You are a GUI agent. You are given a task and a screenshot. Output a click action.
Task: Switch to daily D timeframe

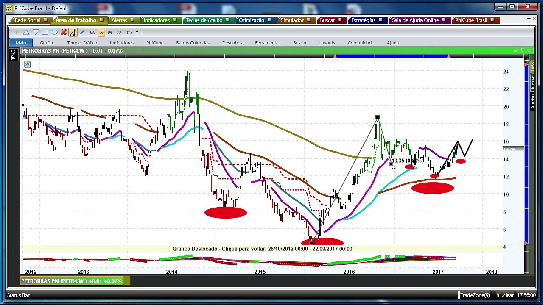119,32
